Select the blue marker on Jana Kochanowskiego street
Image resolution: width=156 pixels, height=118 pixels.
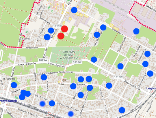pyautogui.click(x=97, y=35)
